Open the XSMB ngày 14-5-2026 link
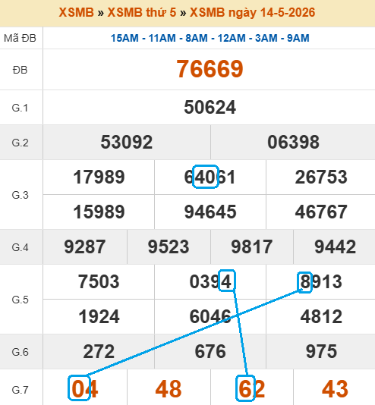Image resolution: width=375 pixels, height=405 pixels. tap(253, 12)
